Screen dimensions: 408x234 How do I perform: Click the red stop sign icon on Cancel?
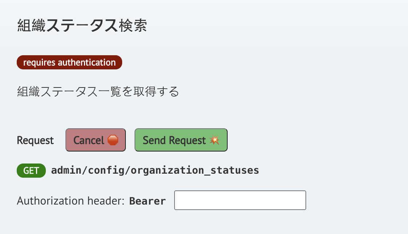tap(113, 140)
